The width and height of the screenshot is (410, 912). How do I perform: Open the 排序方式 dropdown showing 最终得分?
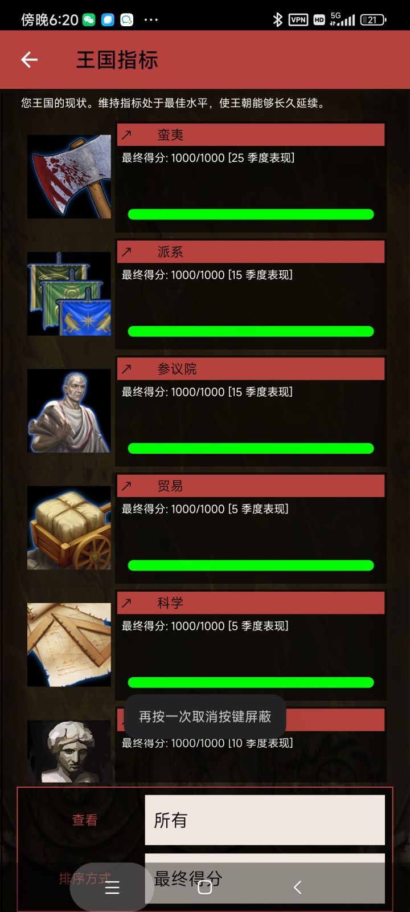pyautogui.click(x=265, y=878)
